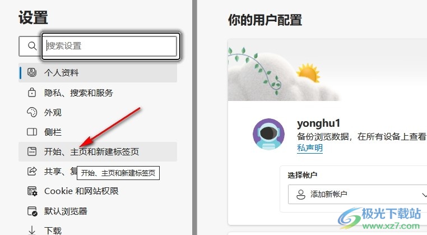Open 隐私、搜索和服务 settings section

[x=98, y=93]
